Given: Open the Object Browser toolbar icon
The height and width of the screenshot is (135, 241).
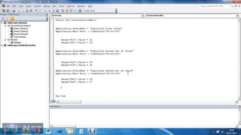Looking at the screenshot, I should 71,11.
